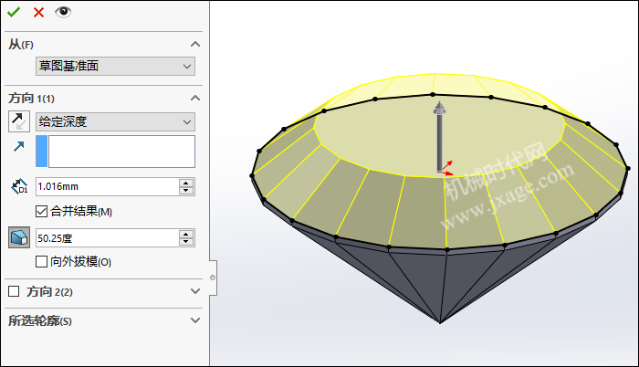This screenshot has width=639, height=367.
Task: Uncheck 合并结果(M) checkbox
Action: coord(41,211)
